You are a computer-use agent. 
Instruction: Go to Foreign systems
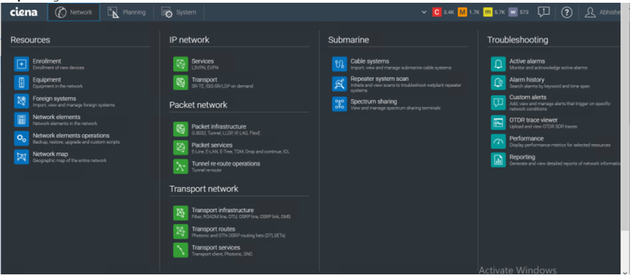54,98
